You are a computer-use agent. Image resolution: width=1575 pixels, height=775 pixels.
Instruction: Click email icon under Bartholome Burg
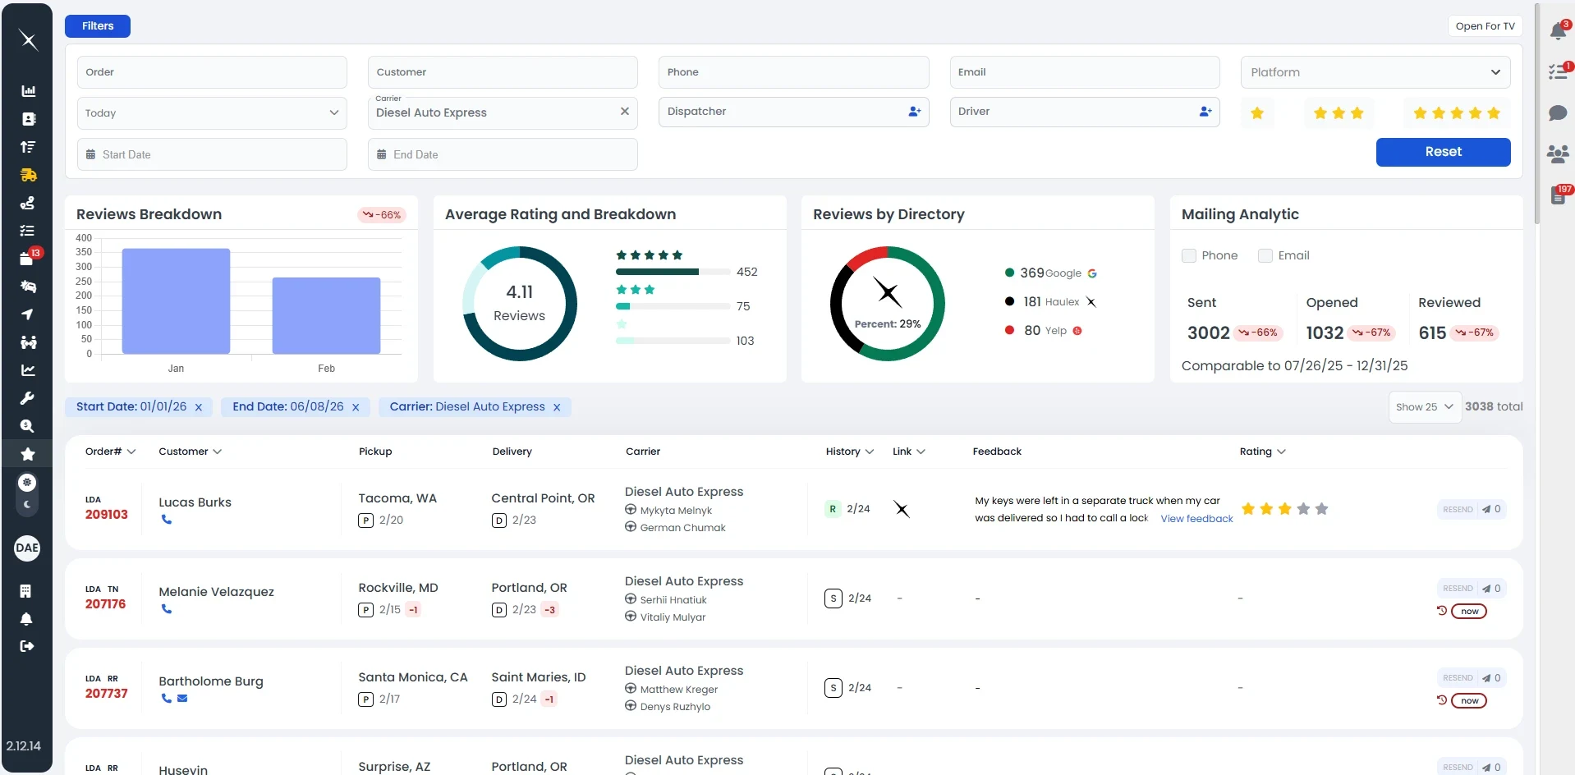182,699
